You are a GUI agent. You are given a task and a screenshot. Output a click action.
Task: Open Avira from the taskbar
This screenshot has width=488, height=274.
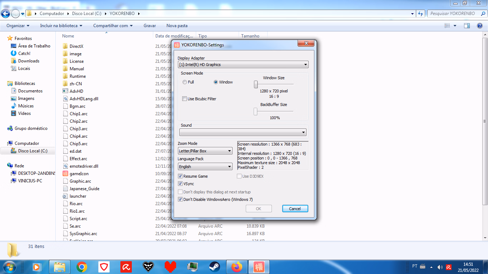point(126,267)
